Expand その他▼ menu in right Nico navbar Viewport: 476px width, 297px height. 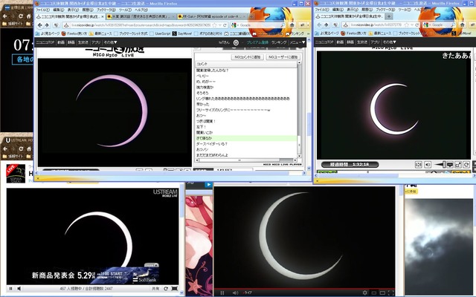click(x=390, y=42)
